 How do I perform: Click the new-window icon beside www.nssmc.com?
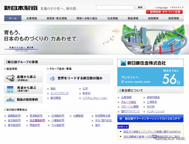(123, 82)
